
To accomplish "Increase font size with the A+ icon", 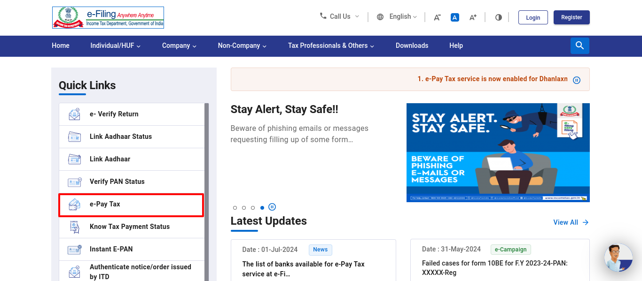I will [x=473, y=17].
